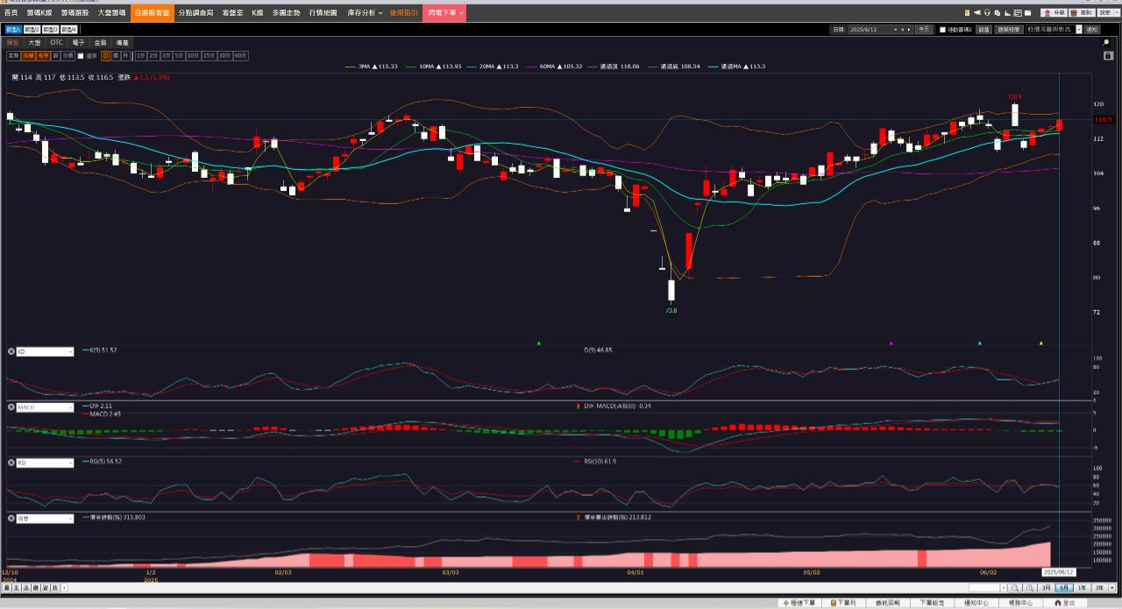Click the folder icon in top toolbar
1122x609 pixels.
[1028, 12]
